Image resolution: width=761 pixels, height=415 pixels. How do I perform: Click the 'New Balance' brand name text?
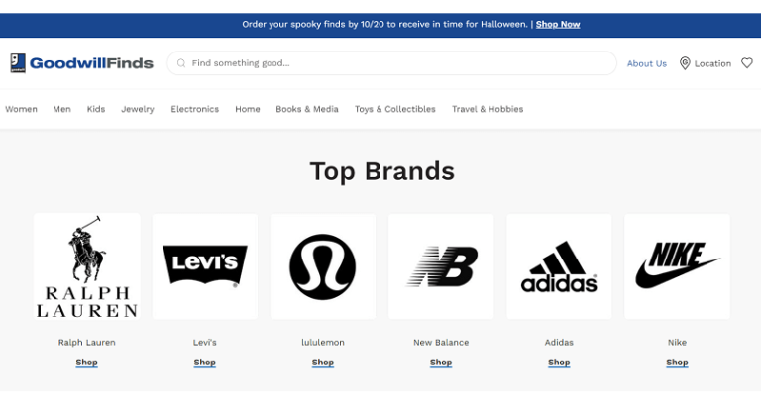(441, 342)
